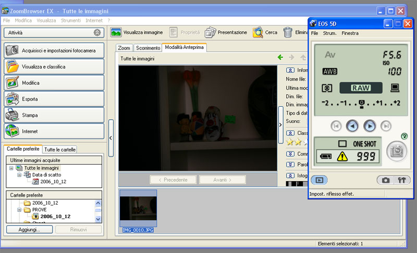Switch to Cartelle preferite tab
This screenshot has height=253, width=417.
click(23, 149)
